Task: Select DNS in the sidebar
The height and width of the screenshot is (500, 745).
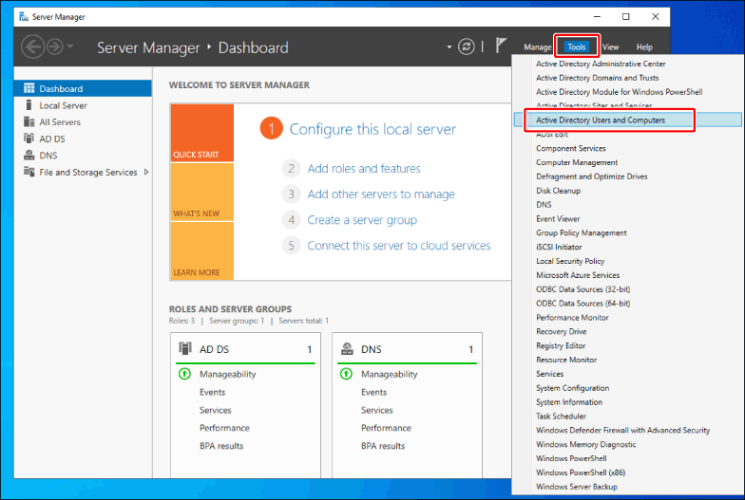Action: tap(83, 156)
